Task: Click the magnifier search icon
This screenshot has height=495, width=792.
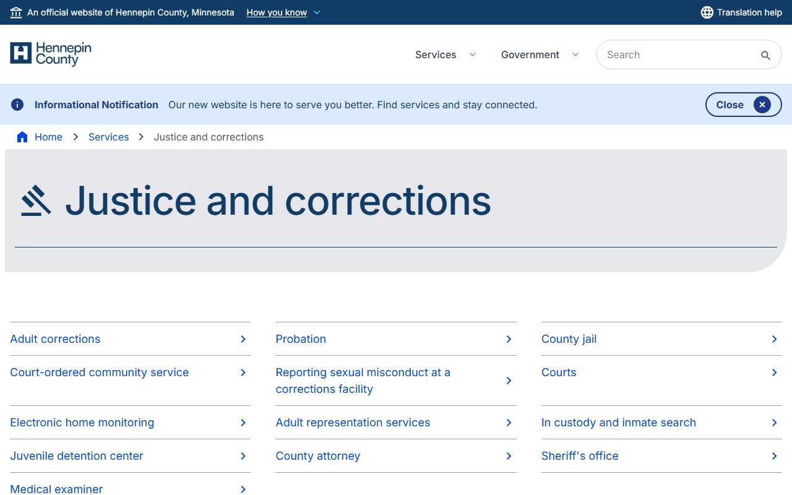Action: pos(765,55)
